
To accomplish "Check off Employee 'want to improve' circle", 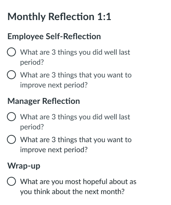I will 11,75.
